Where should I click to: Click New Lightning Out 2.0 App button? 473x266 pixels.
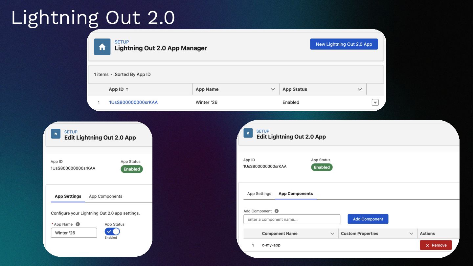[x=344, y=44]
